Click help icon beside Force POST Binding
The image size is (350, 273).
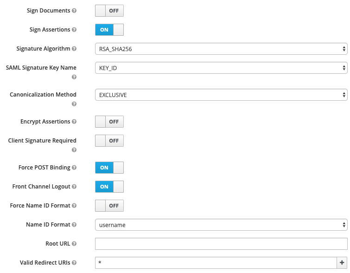click(x=74, y=168)
